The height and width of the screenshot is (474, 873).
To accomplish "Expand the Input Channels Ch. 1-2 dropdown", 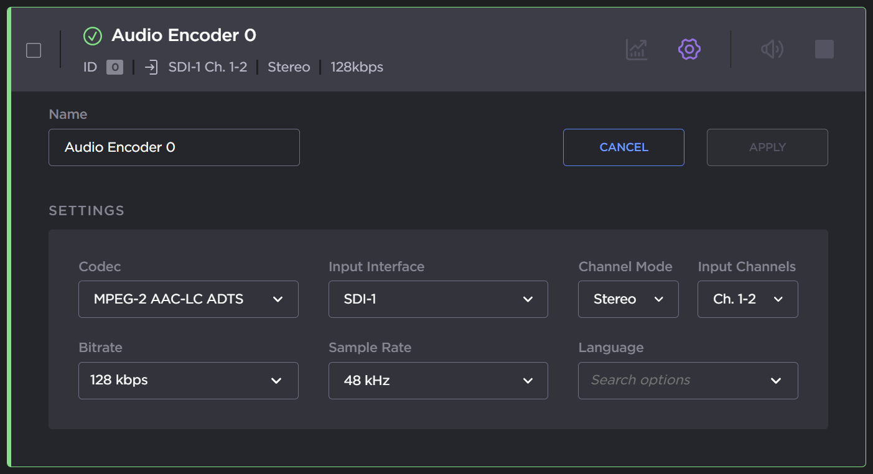I will tap(747, 299).
